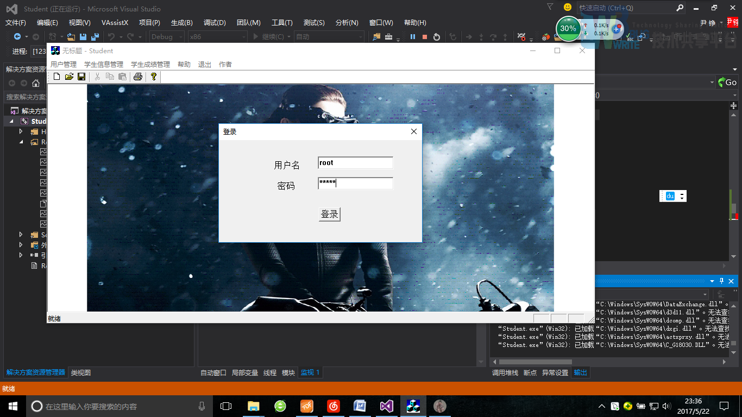Click the feedback smiley face icon
Viewport: 742px width, 417px height.
pos(568,8)
